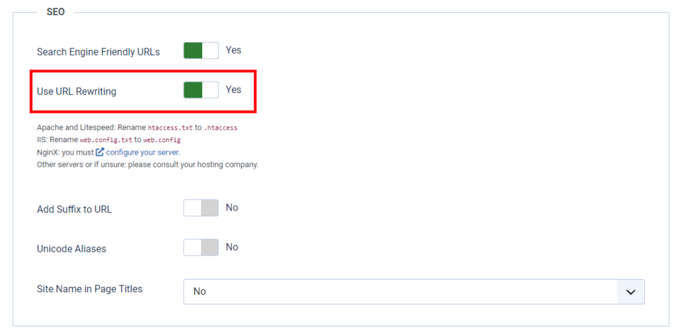Click the 'Use URL Rewriting' label text

pyautogui.click(x=76, y=92)
